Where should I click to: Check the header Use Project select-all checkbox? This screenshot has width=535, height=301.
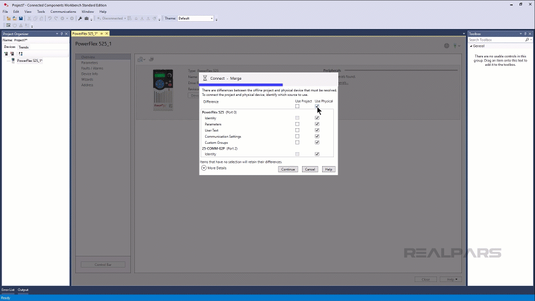(297, 106)
